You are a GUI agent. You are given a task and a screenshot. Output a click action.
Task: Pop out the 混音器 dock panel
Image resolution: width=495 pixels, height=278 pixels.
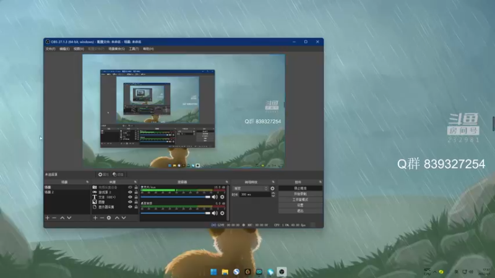click(226, 182)
